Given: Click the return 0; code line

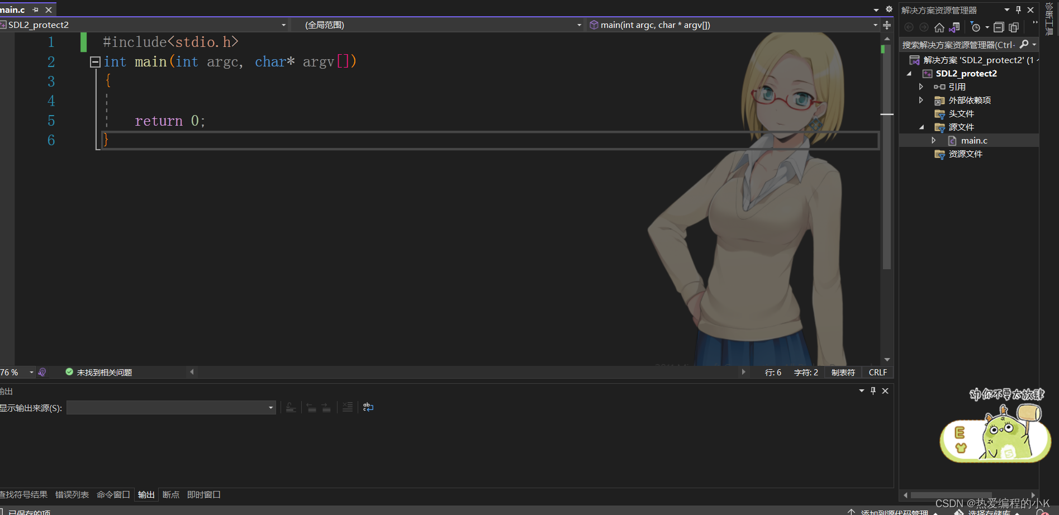Looking at the screenshot, I should point(170,121).
